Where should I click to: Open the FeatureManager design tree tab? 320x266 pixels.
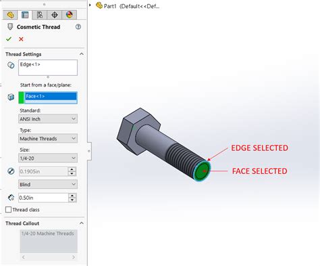point(10,15)
